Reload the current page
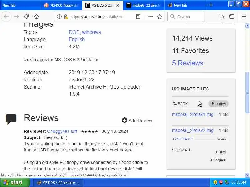Image resolution: width=250 pixels, height=187 pixels. pos(27,17)
